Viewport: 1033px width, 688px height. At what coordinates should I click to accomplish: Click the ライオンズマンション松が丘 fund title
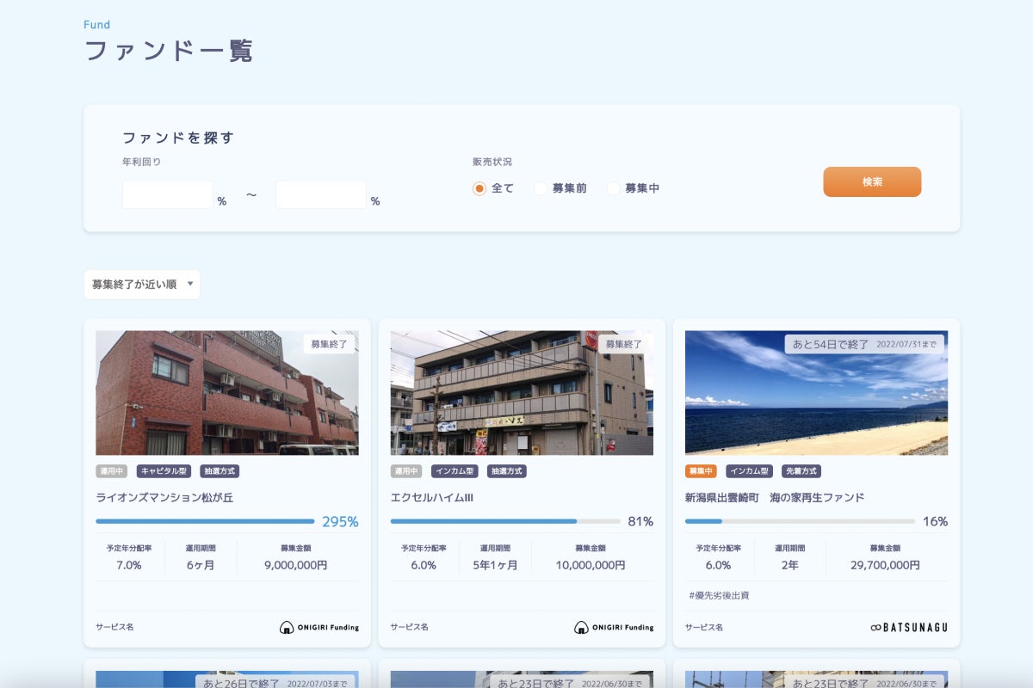coord(164,497)
